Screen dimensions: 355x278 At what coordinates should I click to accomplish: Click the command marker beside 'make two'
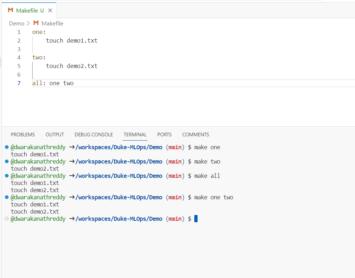coord(7,161)
